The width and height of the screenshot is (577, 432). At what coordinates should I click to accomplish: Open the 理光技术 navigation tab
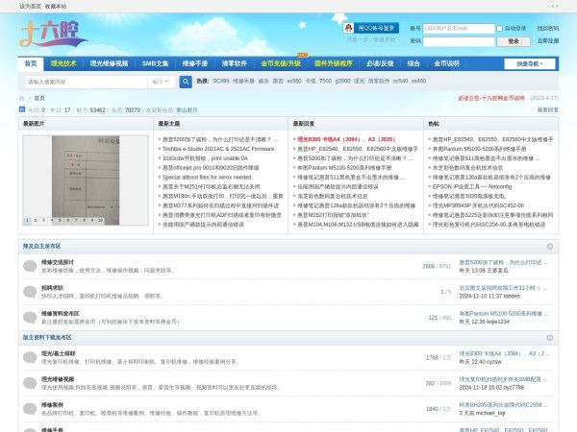(x=64, y=63)
